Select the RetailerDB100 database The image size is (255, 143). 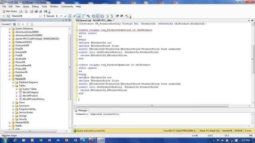coord(22,123)
